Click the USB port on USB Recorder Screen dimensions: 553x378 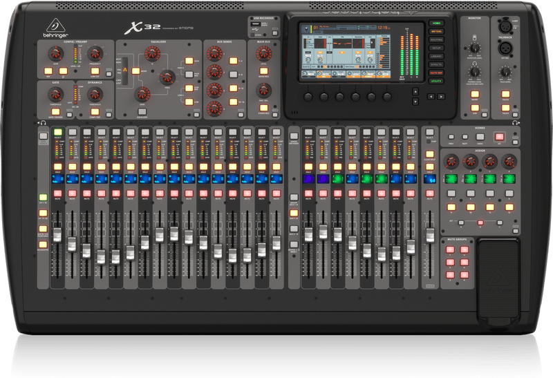(x=256, y=24)
